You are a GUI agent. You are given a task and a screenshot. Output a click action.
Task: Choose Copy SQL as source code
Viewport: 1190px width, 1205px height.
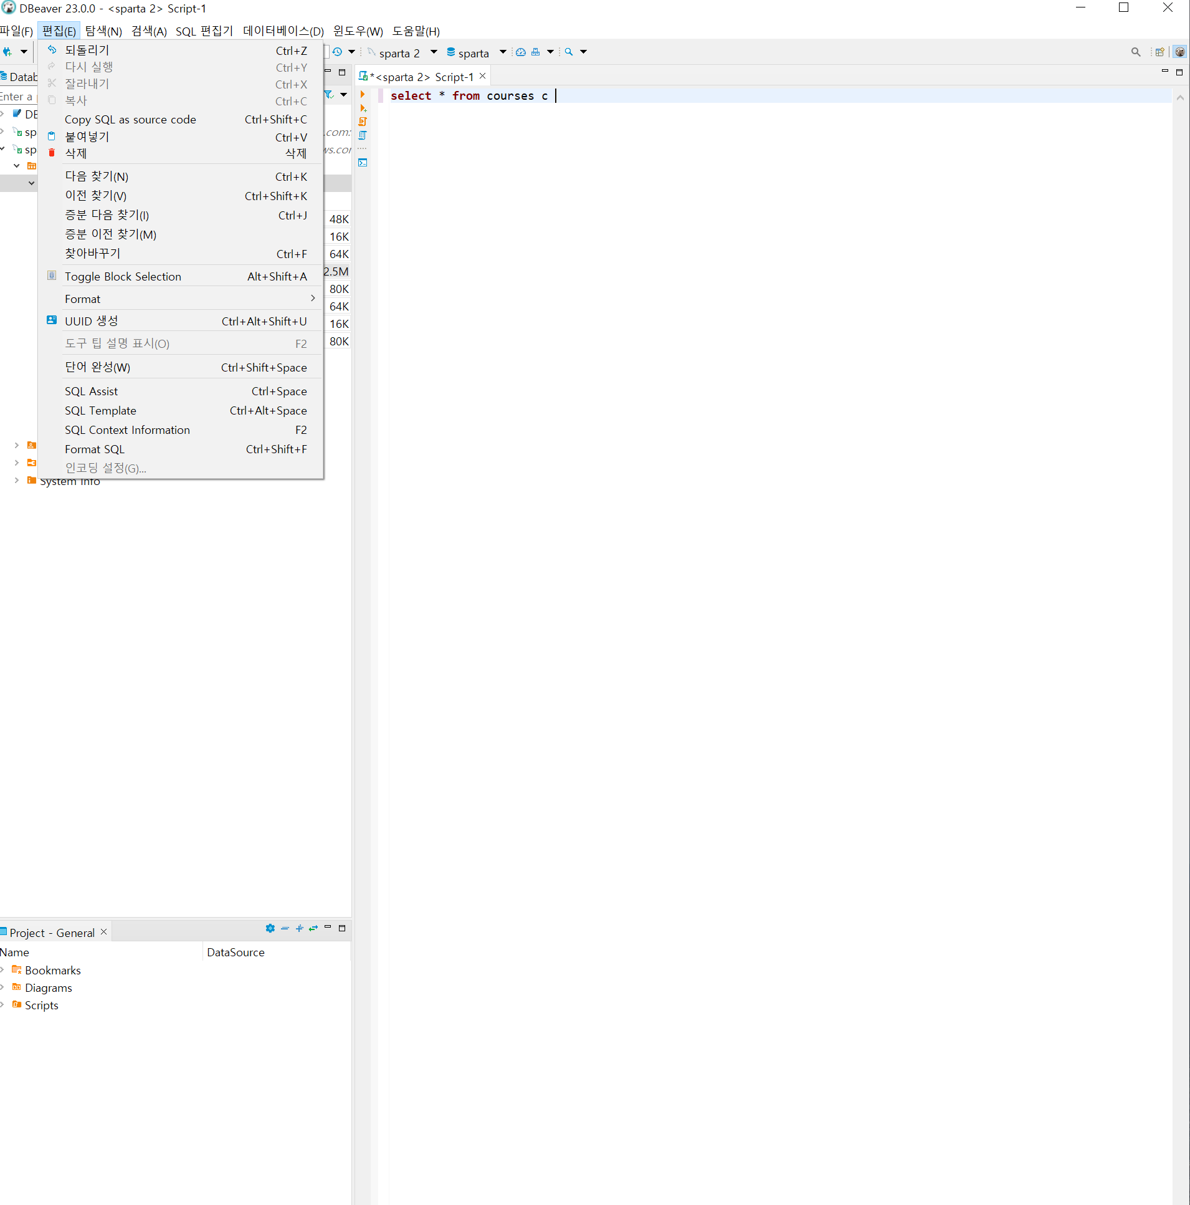[181, 119]
